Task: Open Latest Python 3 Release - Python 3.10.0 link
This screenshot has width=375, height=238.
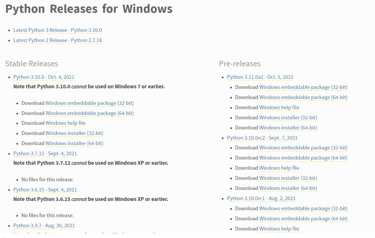Action: point(58,30)
